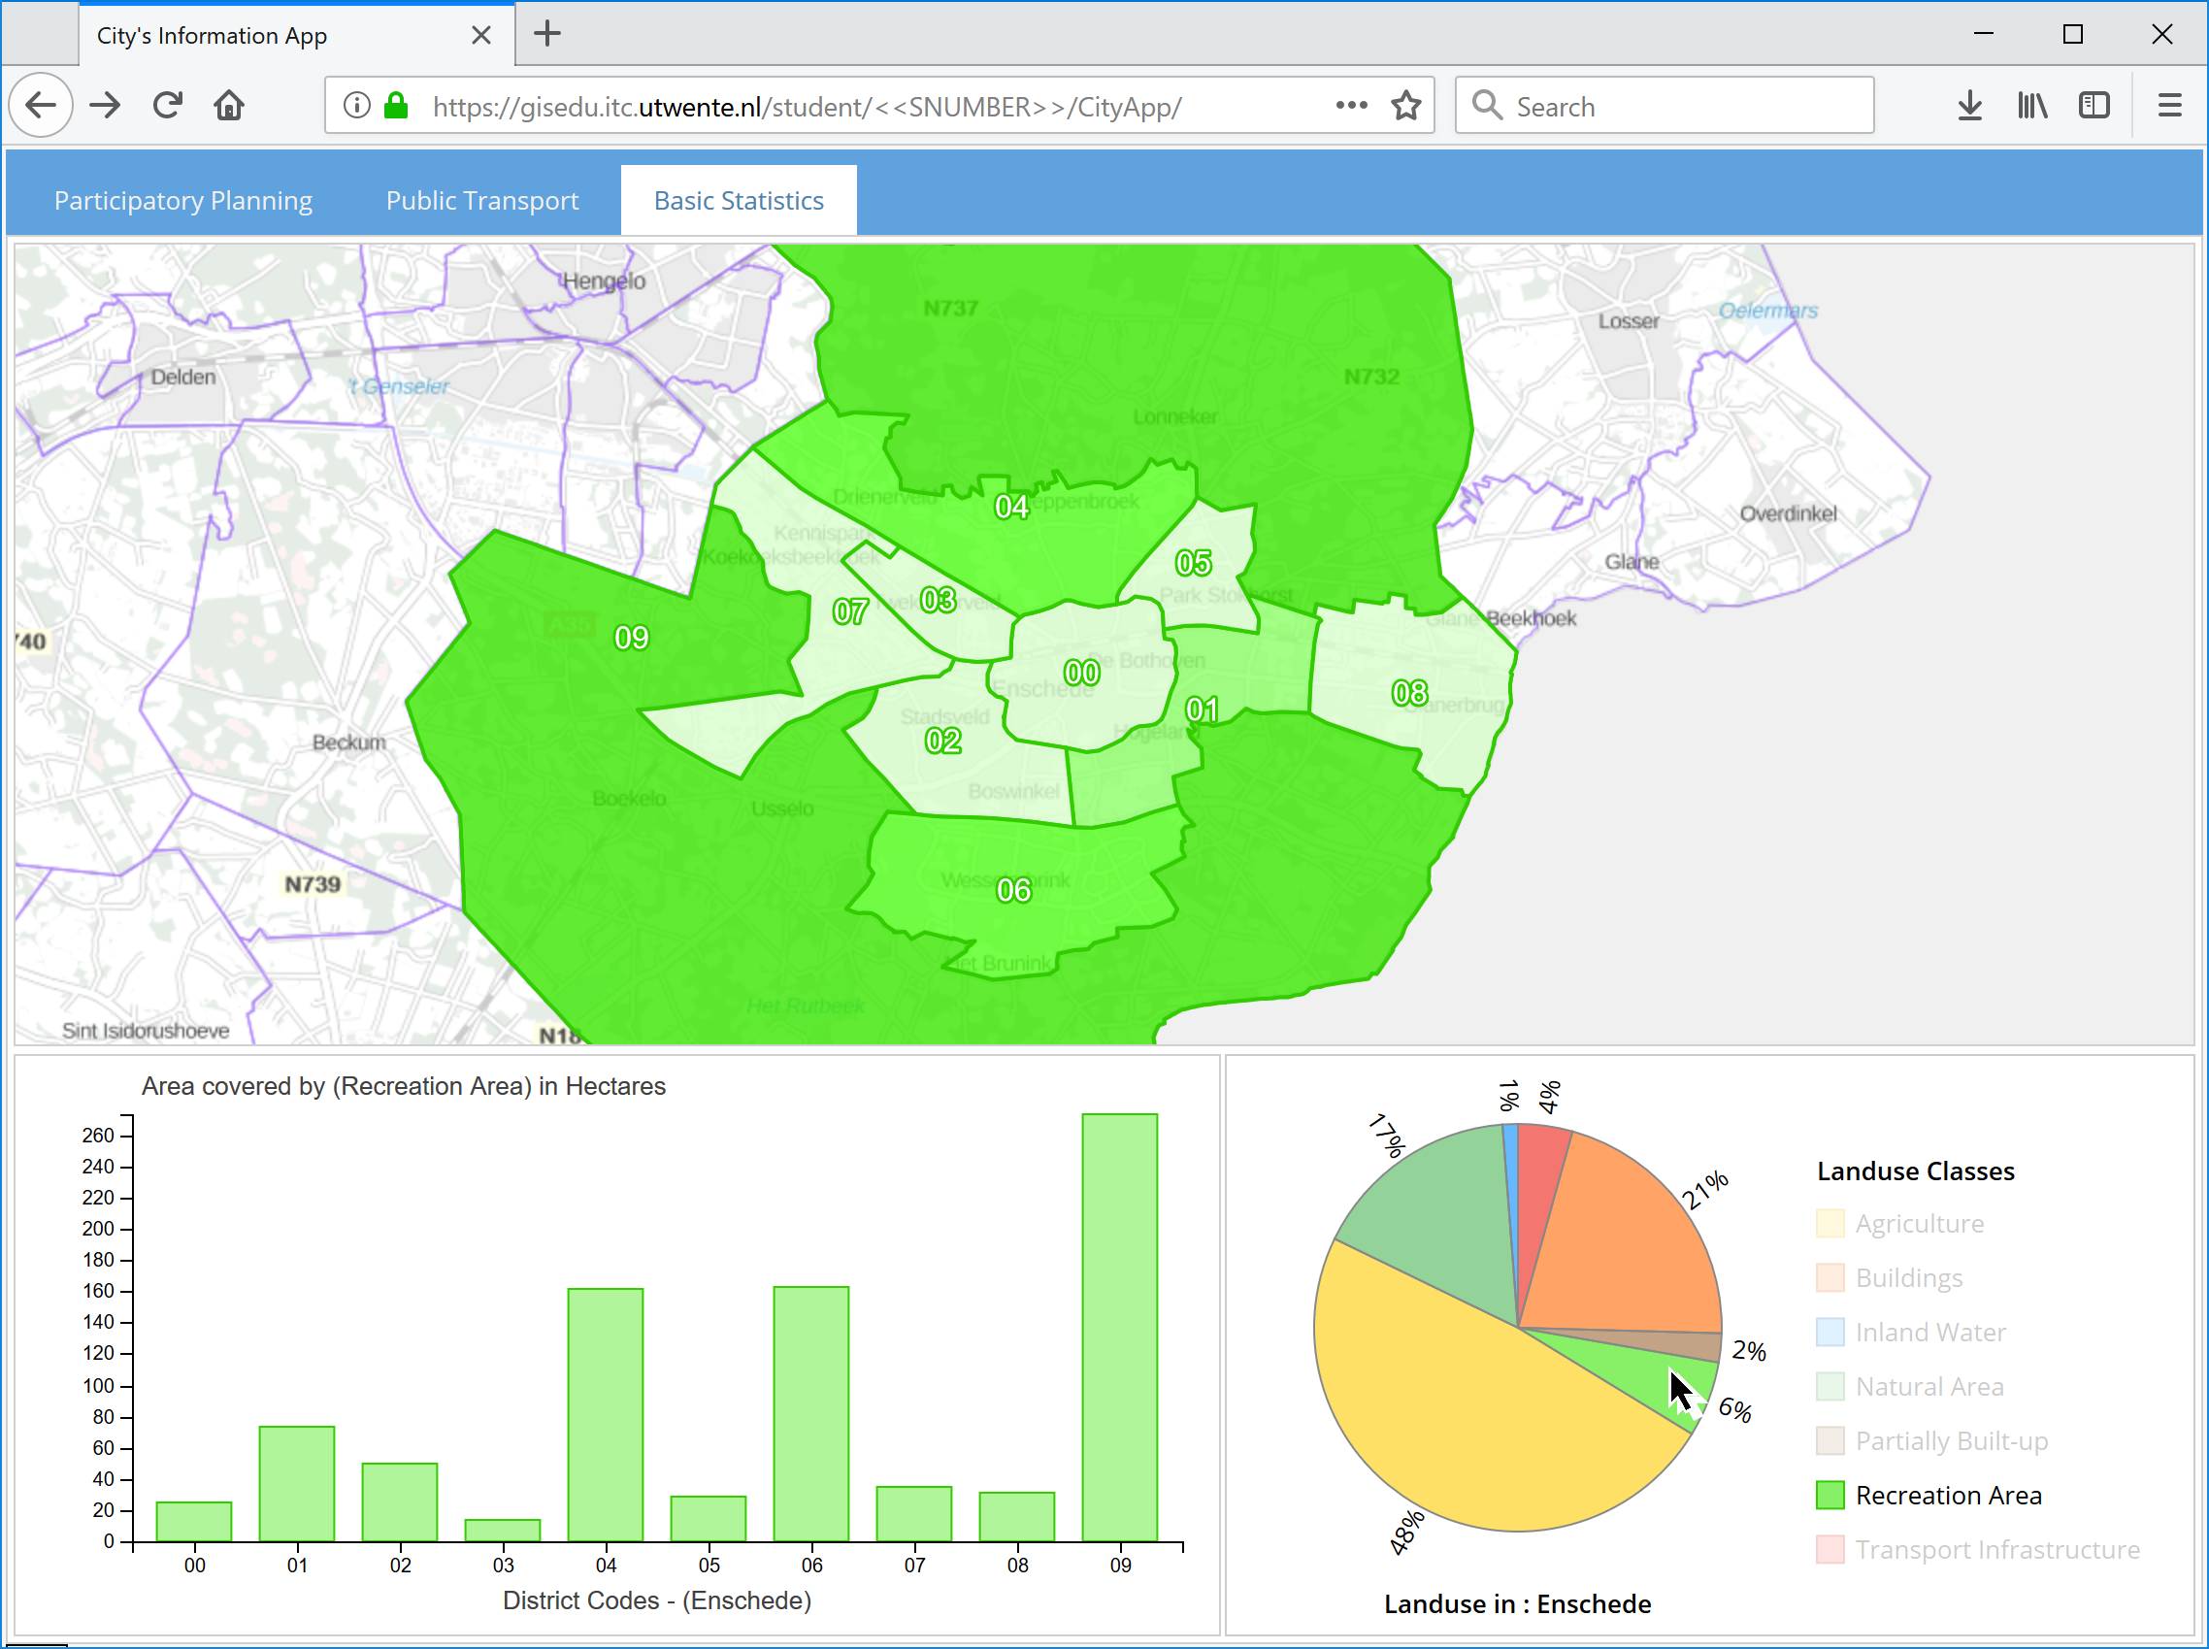This screenshot has width=2209, height=1649.
Task: Open the hamburger application menu
Action: pyautogui.click(x=2169, y=105)
